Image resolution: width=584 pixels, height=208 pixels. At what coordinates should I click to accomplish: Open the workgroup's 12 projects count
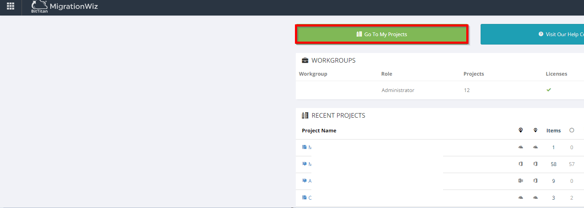[466, 90]
